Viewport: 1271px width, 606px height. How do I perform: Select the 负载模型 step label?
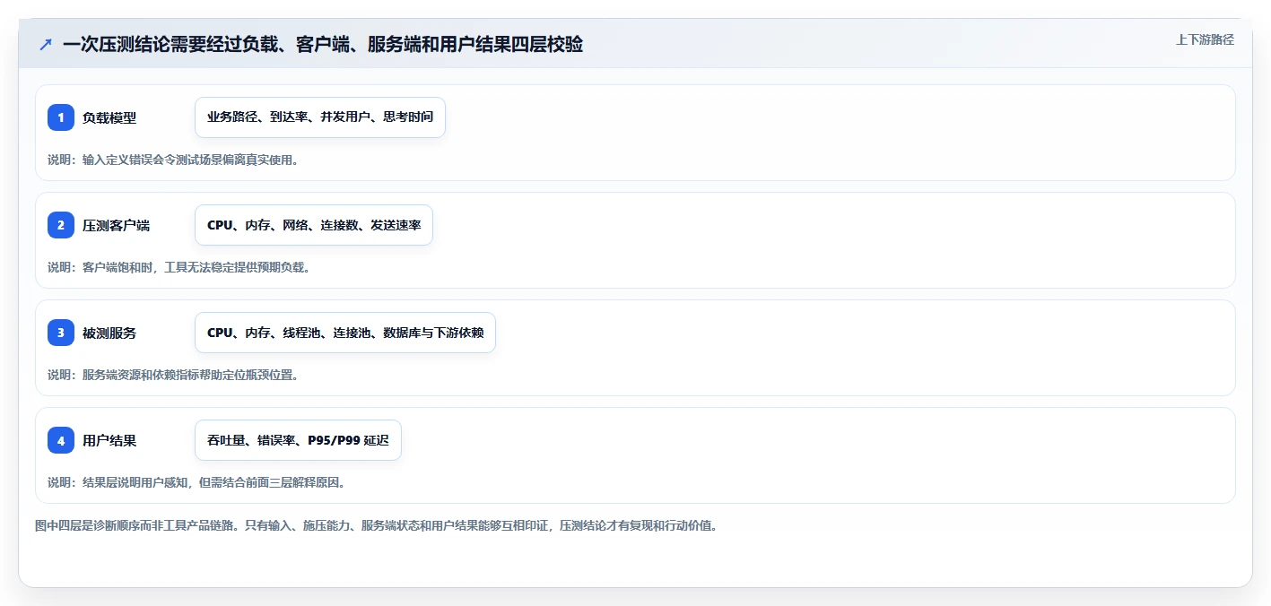coord(109,117)
